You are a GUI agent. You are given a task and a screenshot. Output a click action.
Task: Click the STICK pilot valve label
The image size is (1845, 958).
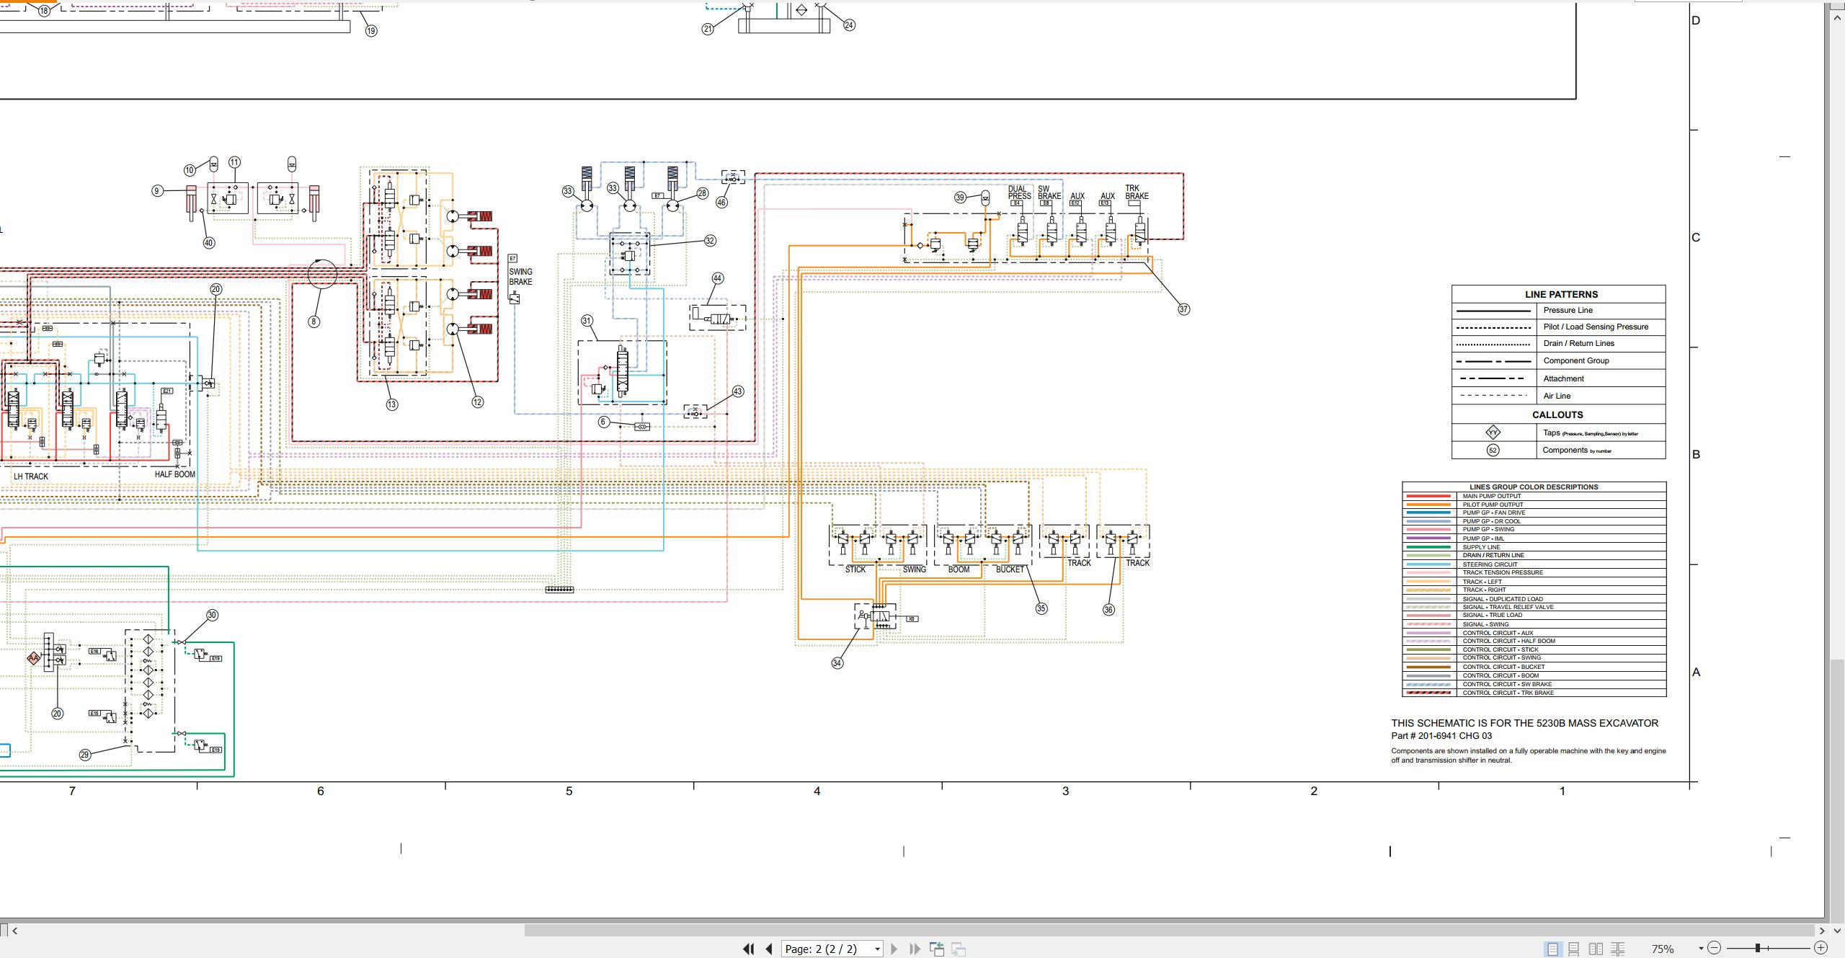(855, 569)
